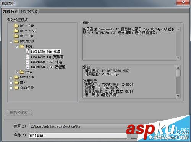Viewport: 191px width, 142px height.
Task: Open the DV - NTSC folder icon
Action: pyautogui.click(x=16, y=31)
